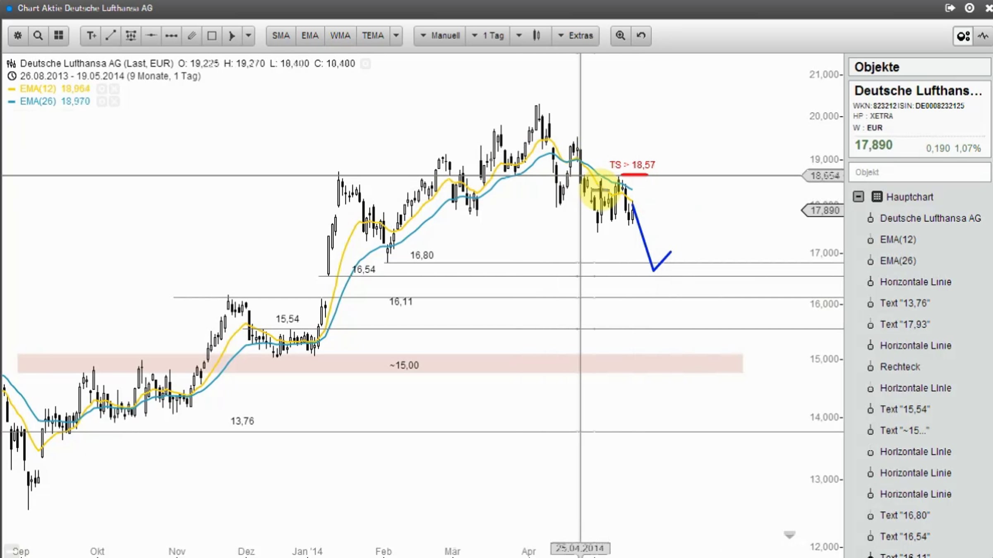Click the yellow EMA(12) legend color swatch

pos(12,89)
